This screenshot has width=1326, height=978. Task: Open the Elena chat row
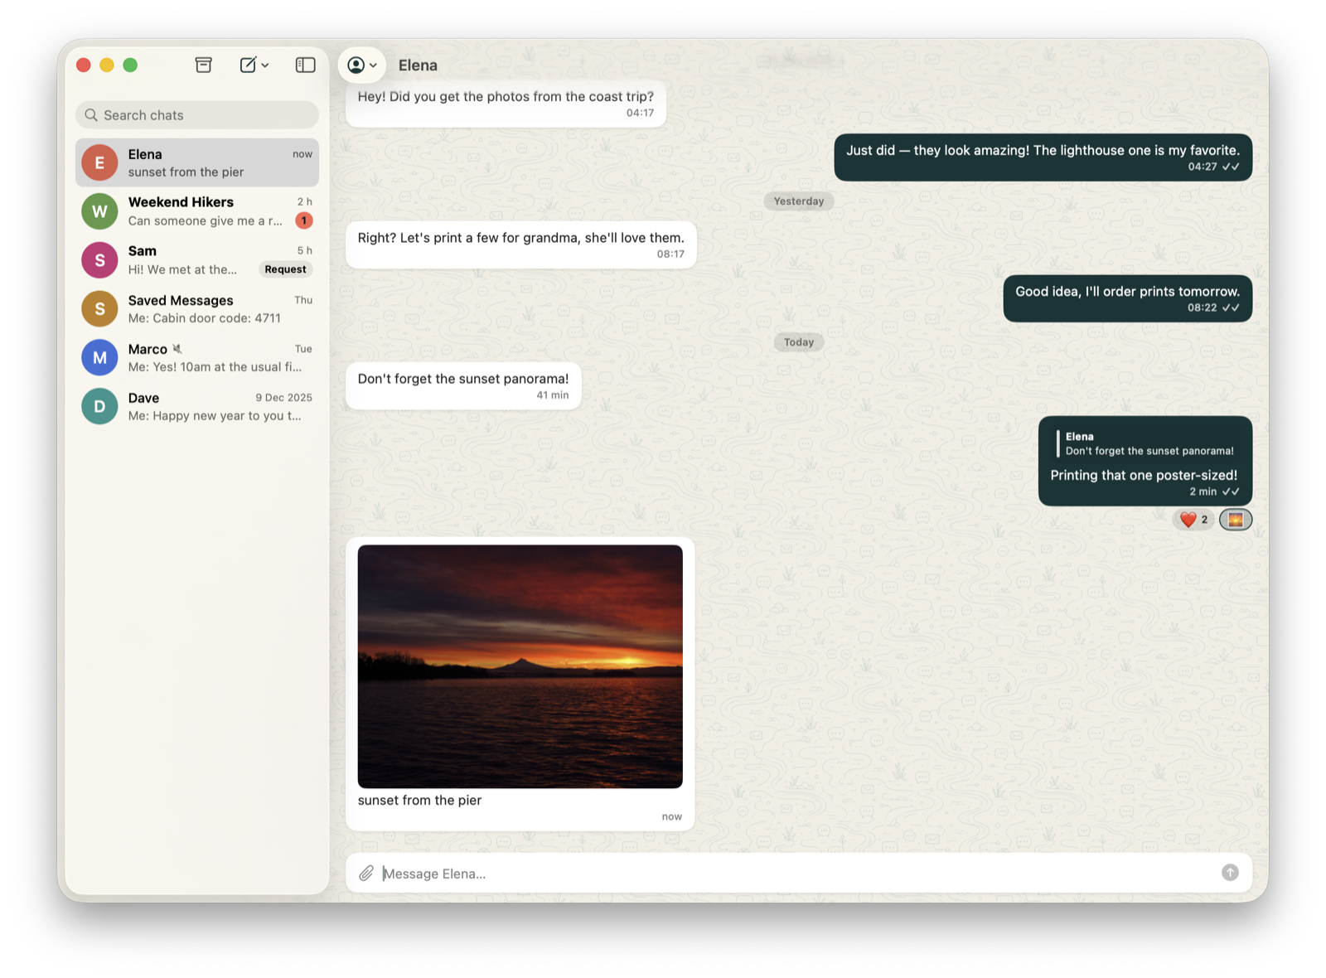click(197, 162)
